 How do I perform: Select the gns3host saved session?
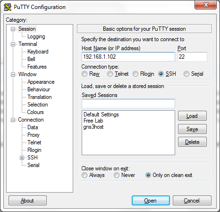pos(93,127)
